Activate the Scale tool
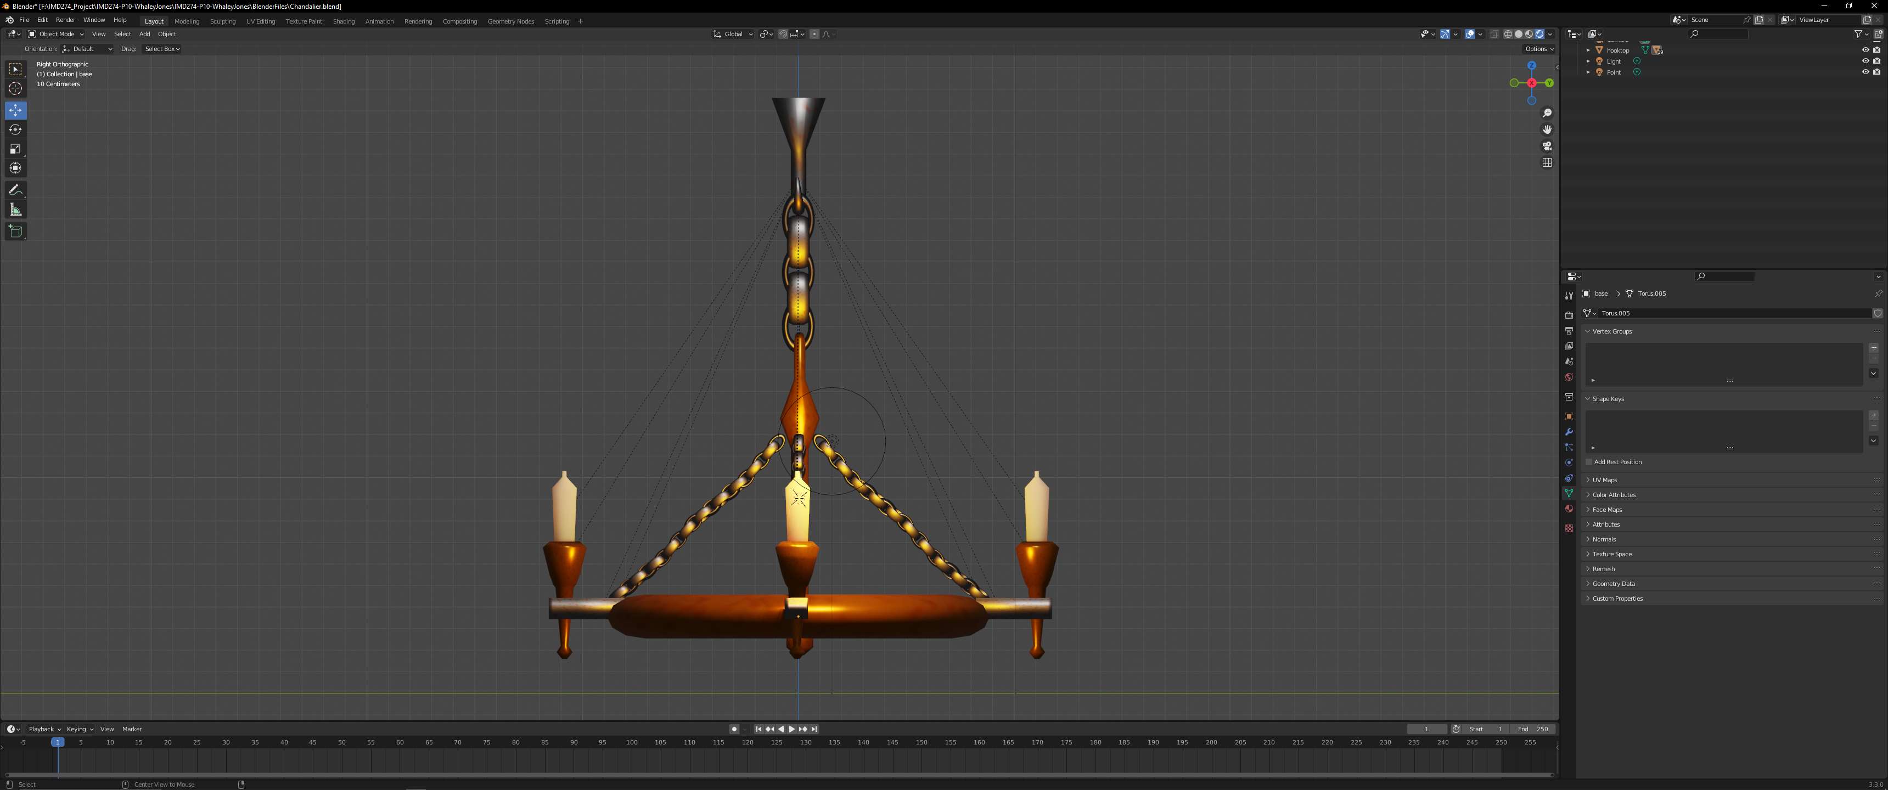The height and width of the screenshot is (790, 1888). [x=15, y=149]
